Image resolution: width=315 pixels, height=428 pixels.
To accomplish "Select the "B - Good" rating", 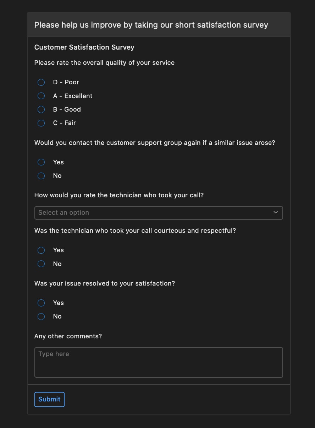I will click(41, 109).
